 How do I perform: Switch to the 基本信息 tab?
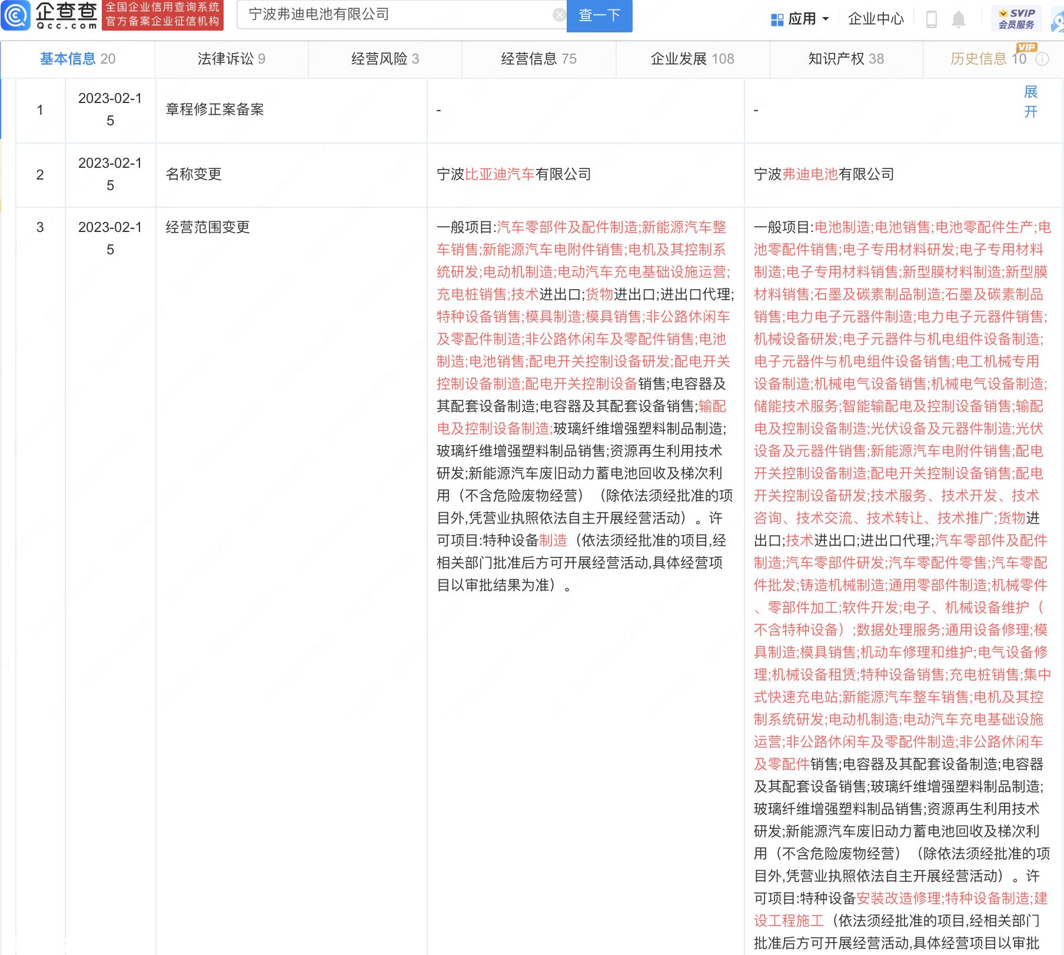78,59
